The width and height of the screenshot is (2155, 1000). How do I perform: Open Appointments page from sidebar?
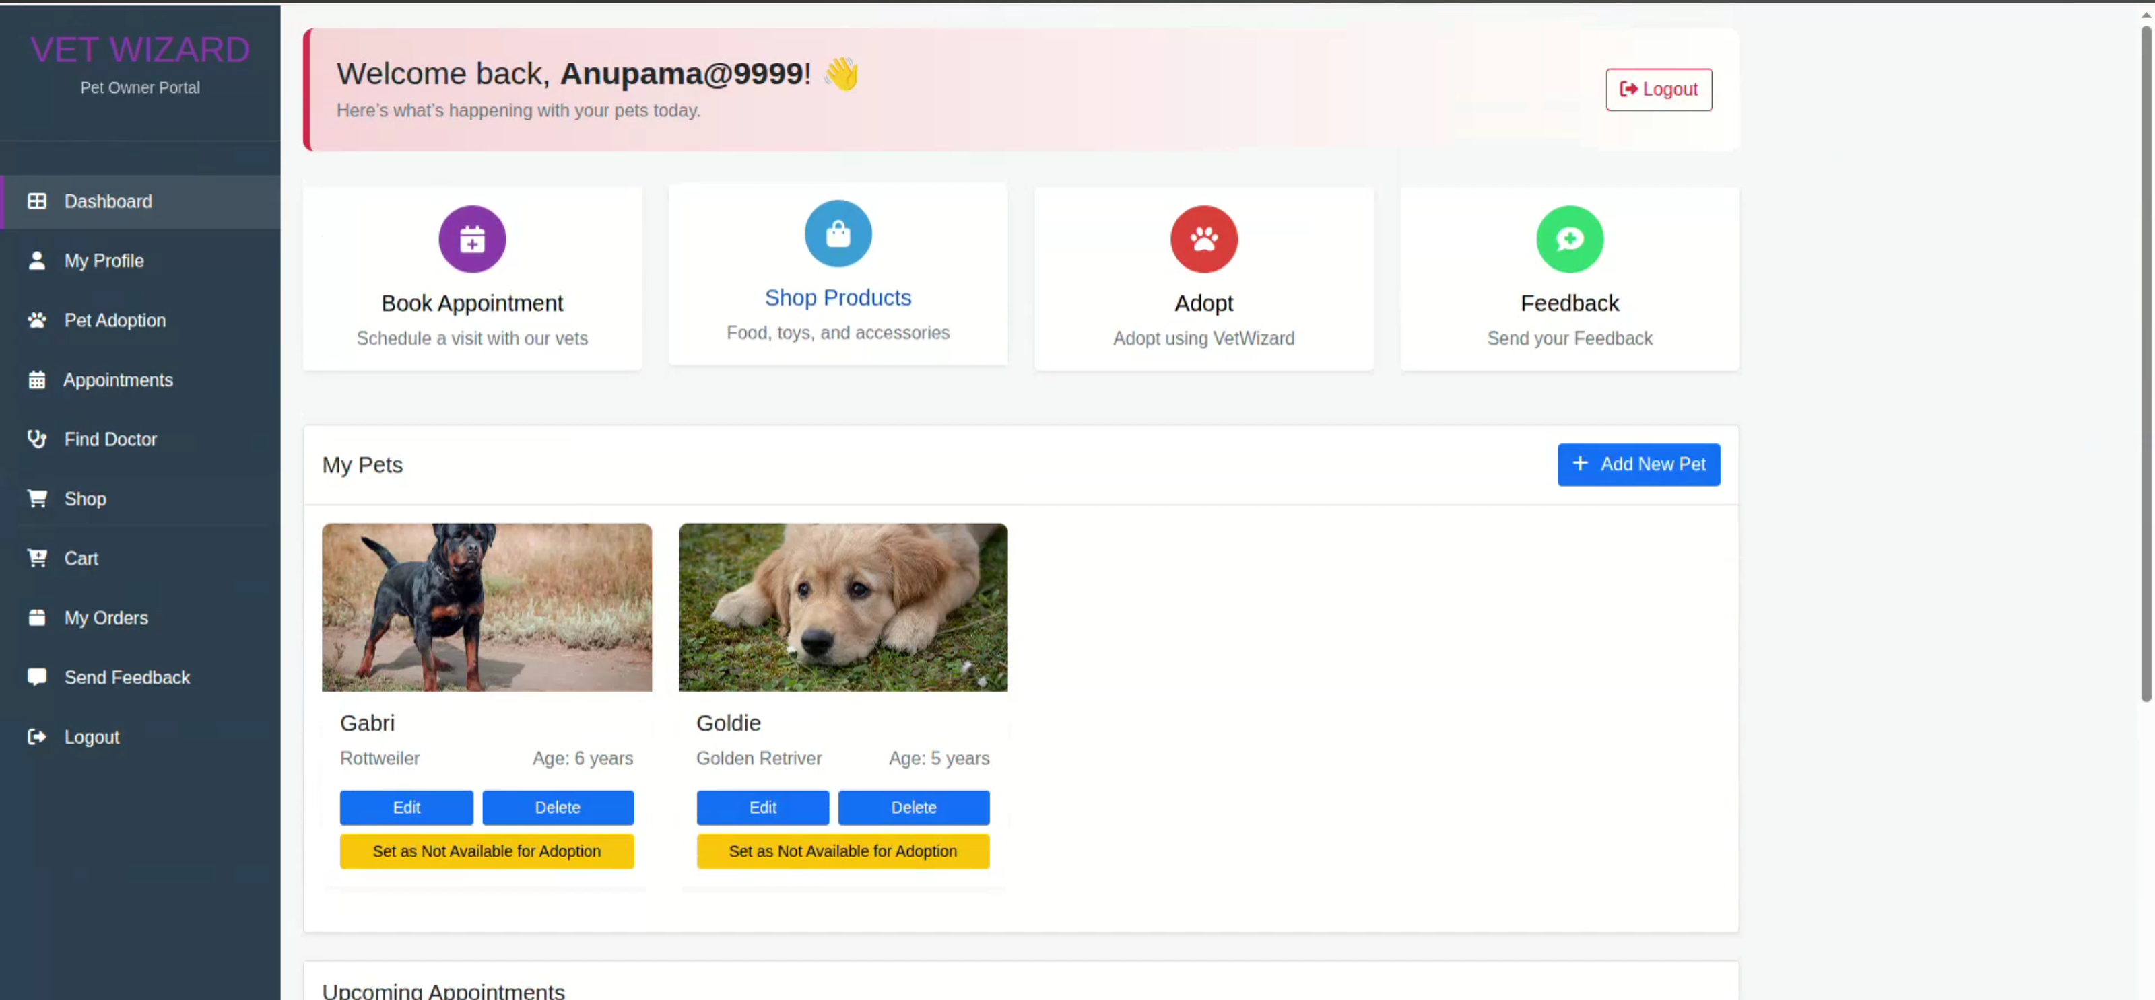(x=141, y=380)
